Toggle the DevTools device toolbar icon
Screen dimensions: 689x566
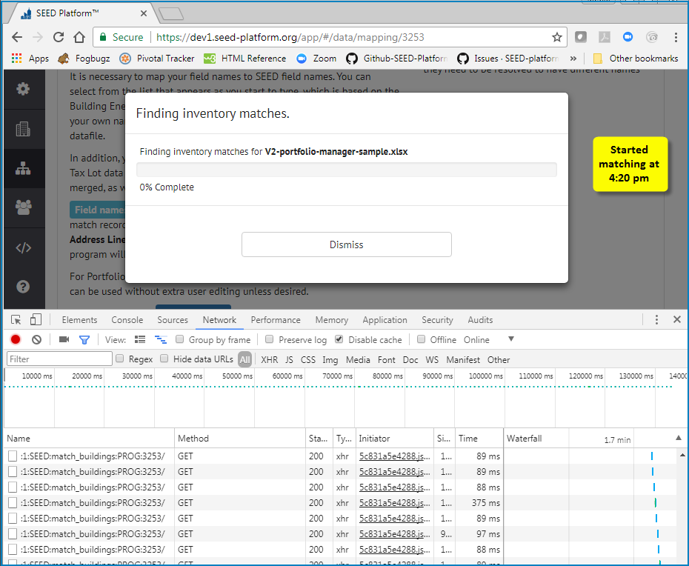pos(36,319)
